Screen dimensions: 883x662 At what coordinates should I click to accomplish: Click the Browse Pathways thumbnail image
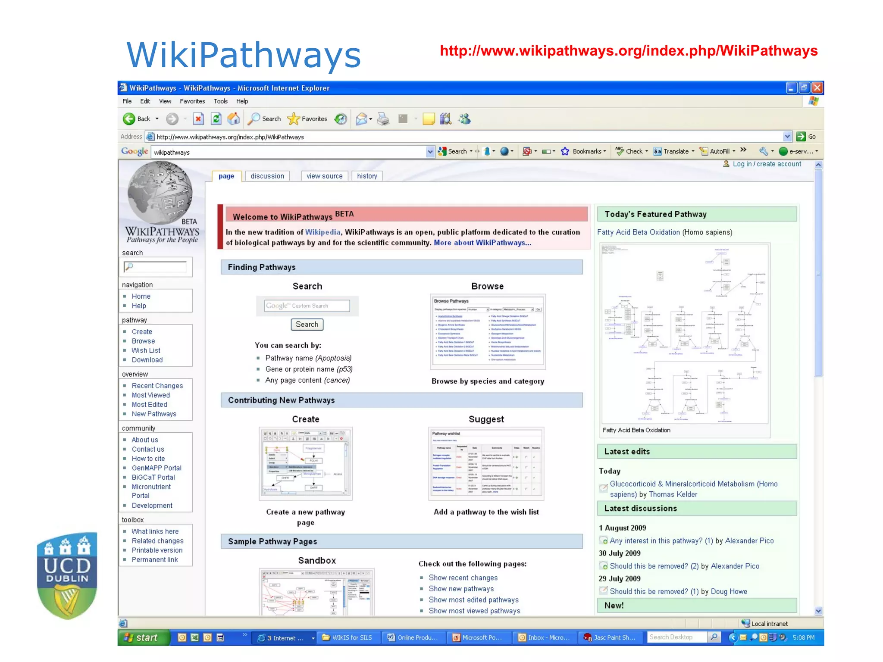[x=488, y=331]
